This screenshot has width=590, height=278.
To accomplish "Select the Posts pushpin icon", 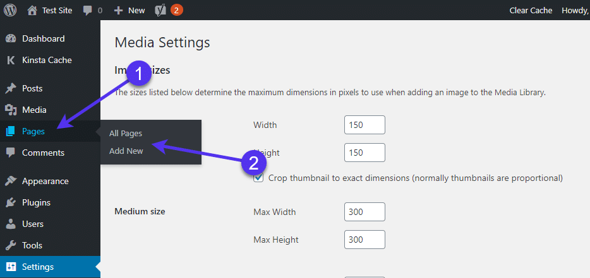I will click(x=10, y=88).
